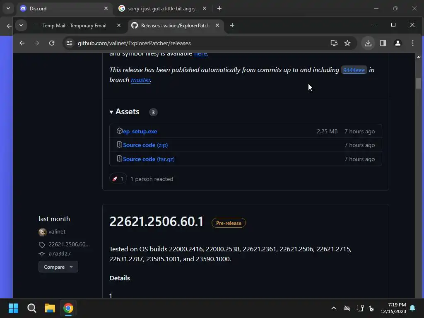Image resolution: width=424 pixels, height=318 pixels.
Task: Open the clock showing 7:19 PM
Action: click(x=393, y=308)
